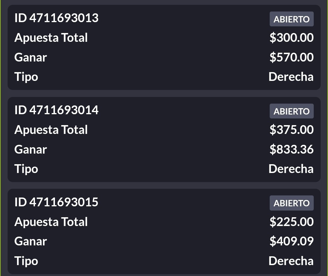Click Ganar label in first card
The image size is (328, 276).
click(x=31, y=57)
